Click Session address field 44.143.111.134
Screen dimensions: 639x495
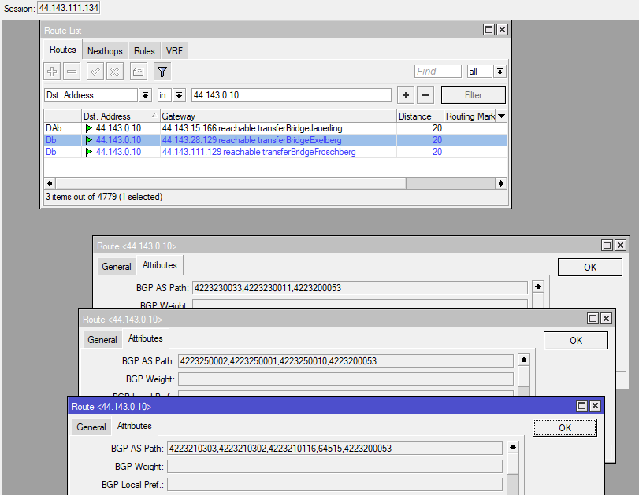(69, 8)
